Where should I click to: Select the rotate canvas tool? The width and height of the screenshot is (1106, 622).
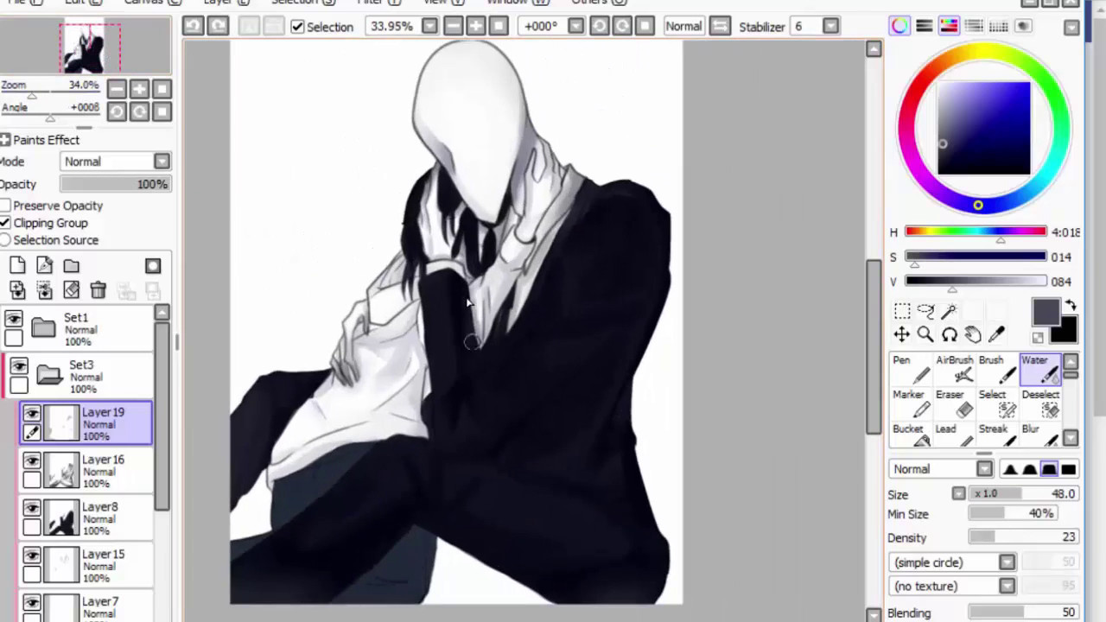tap(949, 334)
